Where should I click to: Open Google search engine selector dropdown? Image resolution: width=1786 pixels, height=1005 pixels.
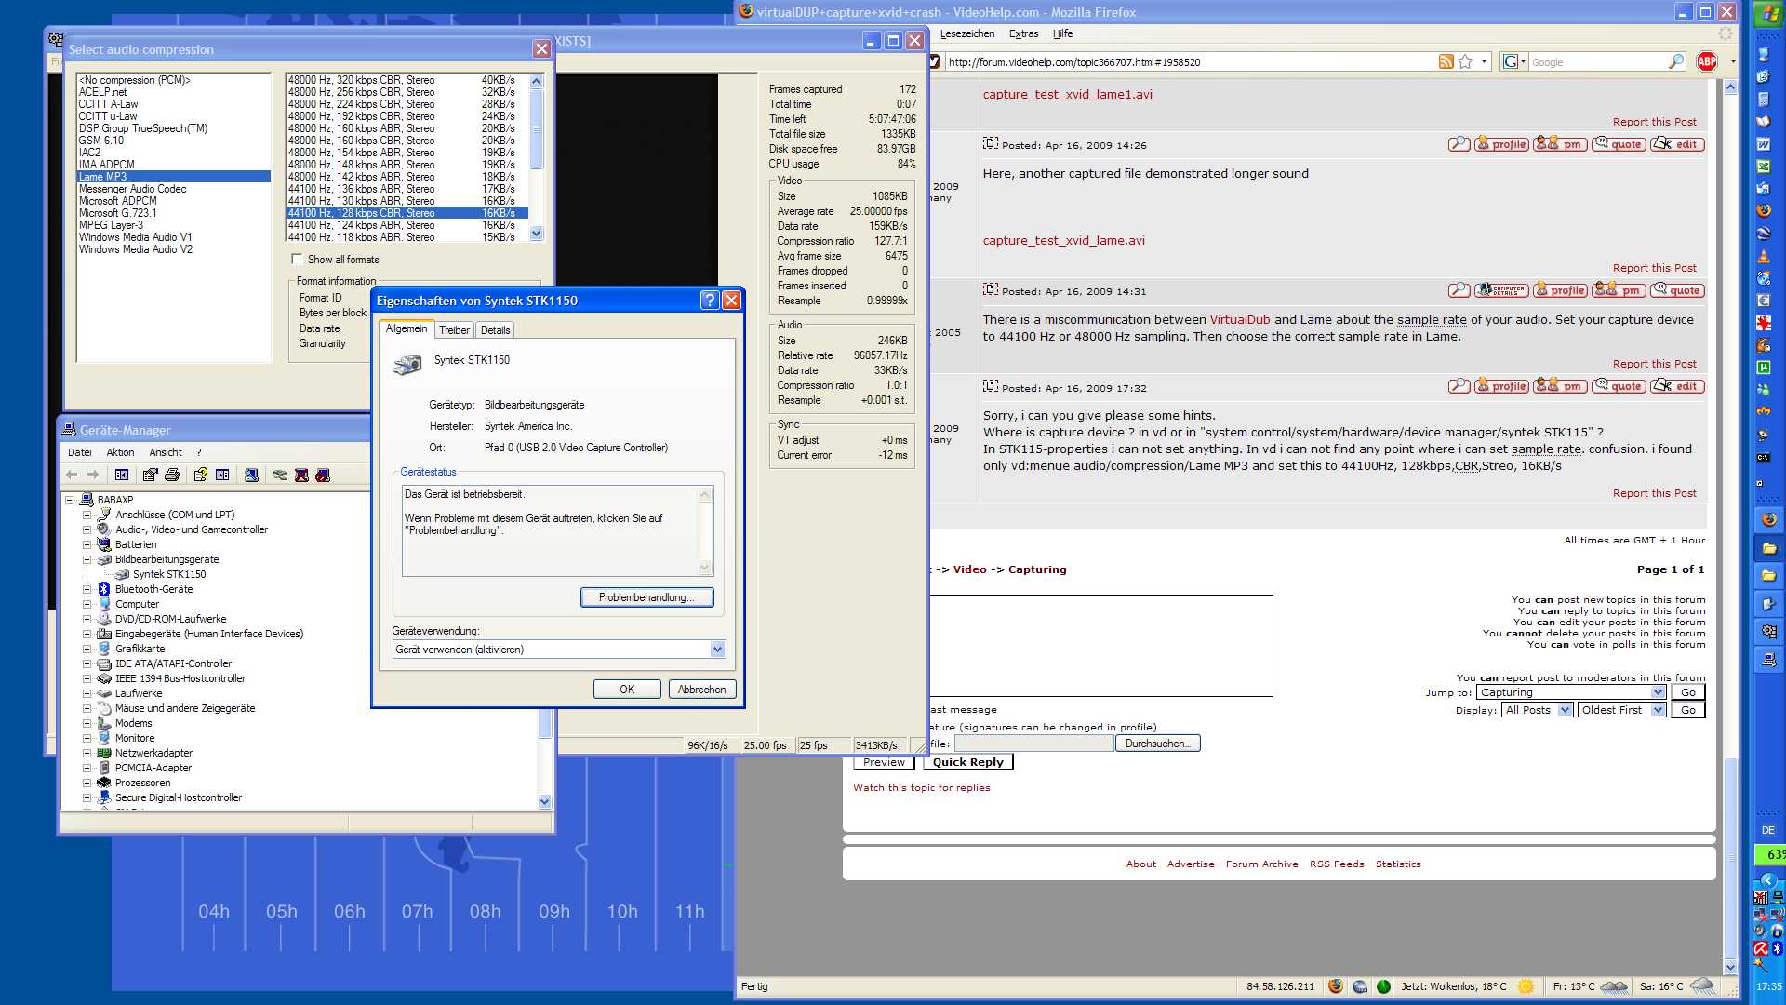click(1514, 62)
